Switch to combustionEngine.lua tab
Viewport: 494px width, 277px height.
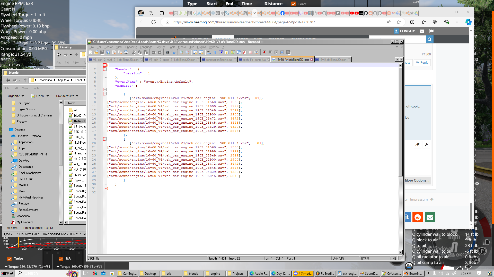[x=219, y=60]
